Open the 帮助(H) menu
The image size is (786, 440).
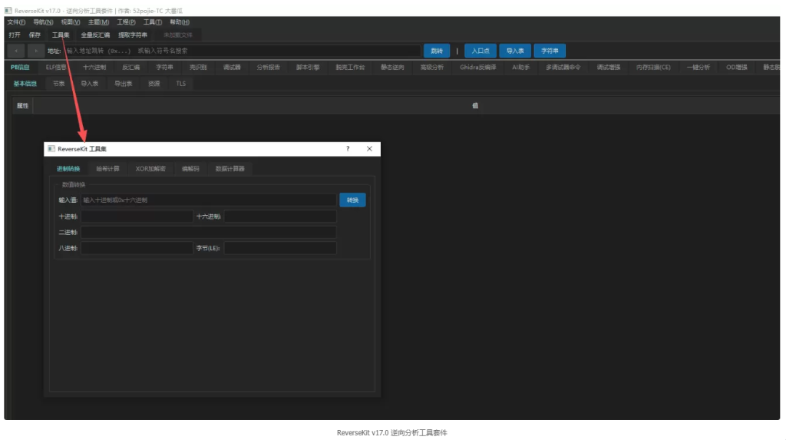click(x=180, y=22)
